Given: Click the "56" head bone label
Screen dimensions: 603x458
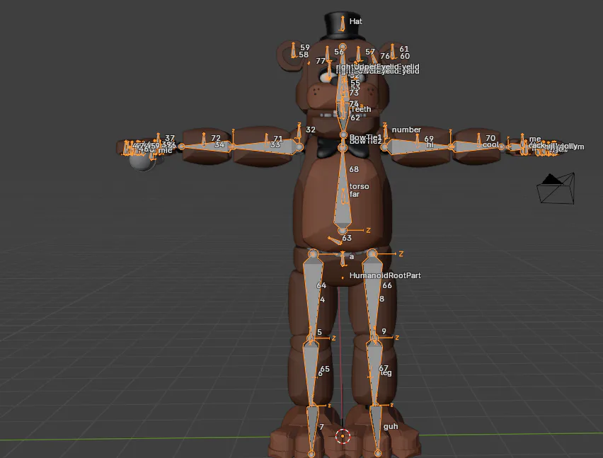Looking at the screenshot, I should point(339,52).
